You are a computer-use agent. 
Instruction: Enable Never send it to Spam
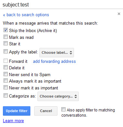coord(5,74)
